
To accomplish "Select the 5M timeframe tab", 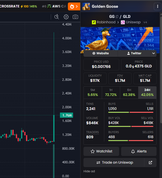I will pyautogui.click(x=93, y=92).
